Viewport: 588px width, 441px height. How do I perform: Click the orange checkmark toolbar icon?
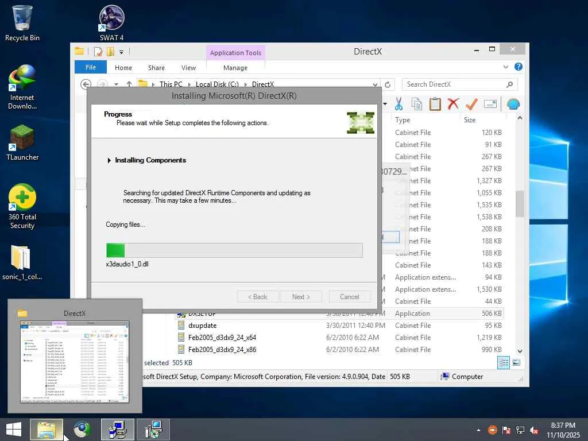click(471, 104)
